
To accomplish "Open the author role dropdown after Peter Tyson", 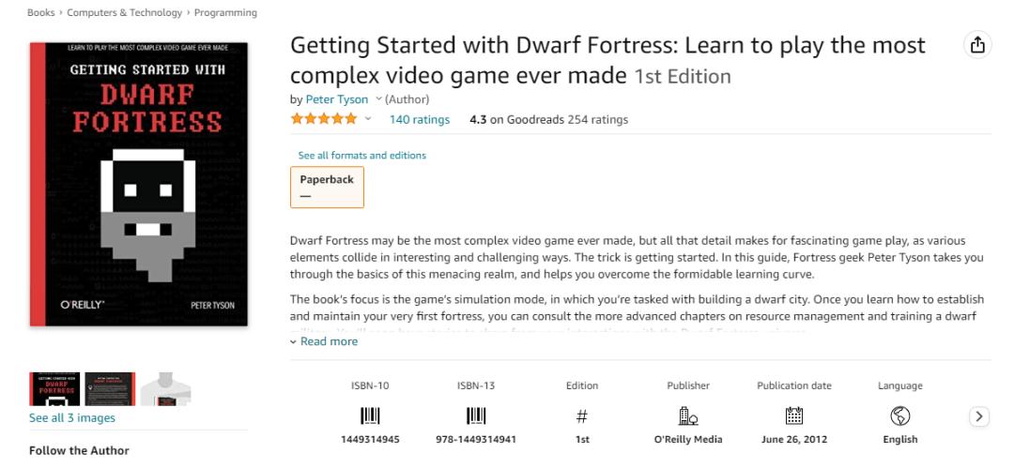I will click(x=378, y=99).
